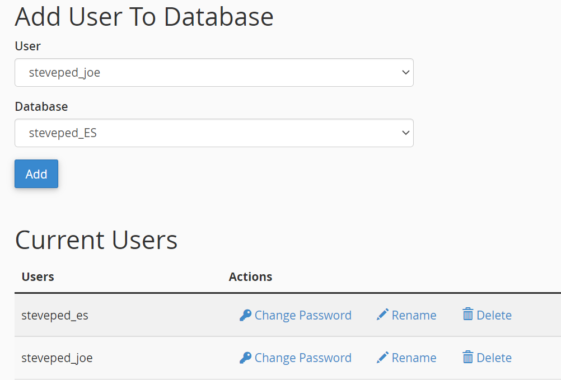Click the pencil icon in steveped_es row

tap(382, 315)
